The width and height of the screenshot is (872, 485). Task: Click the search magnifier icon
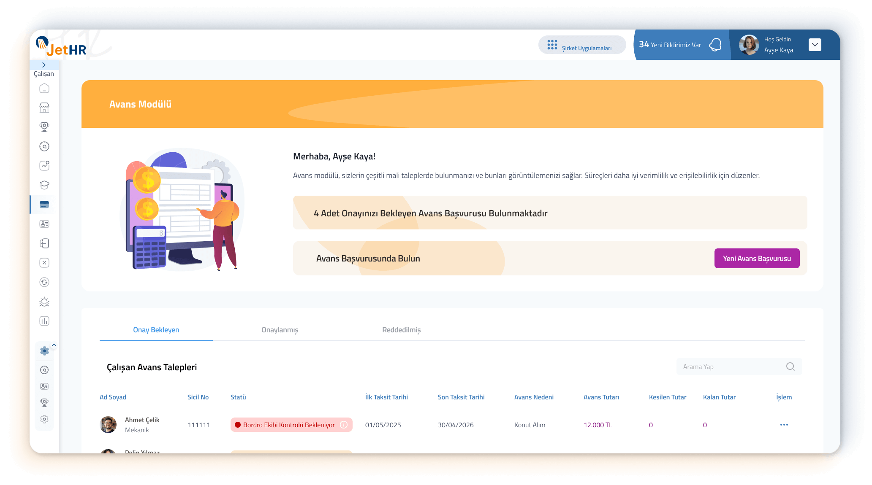coord(791,366)
